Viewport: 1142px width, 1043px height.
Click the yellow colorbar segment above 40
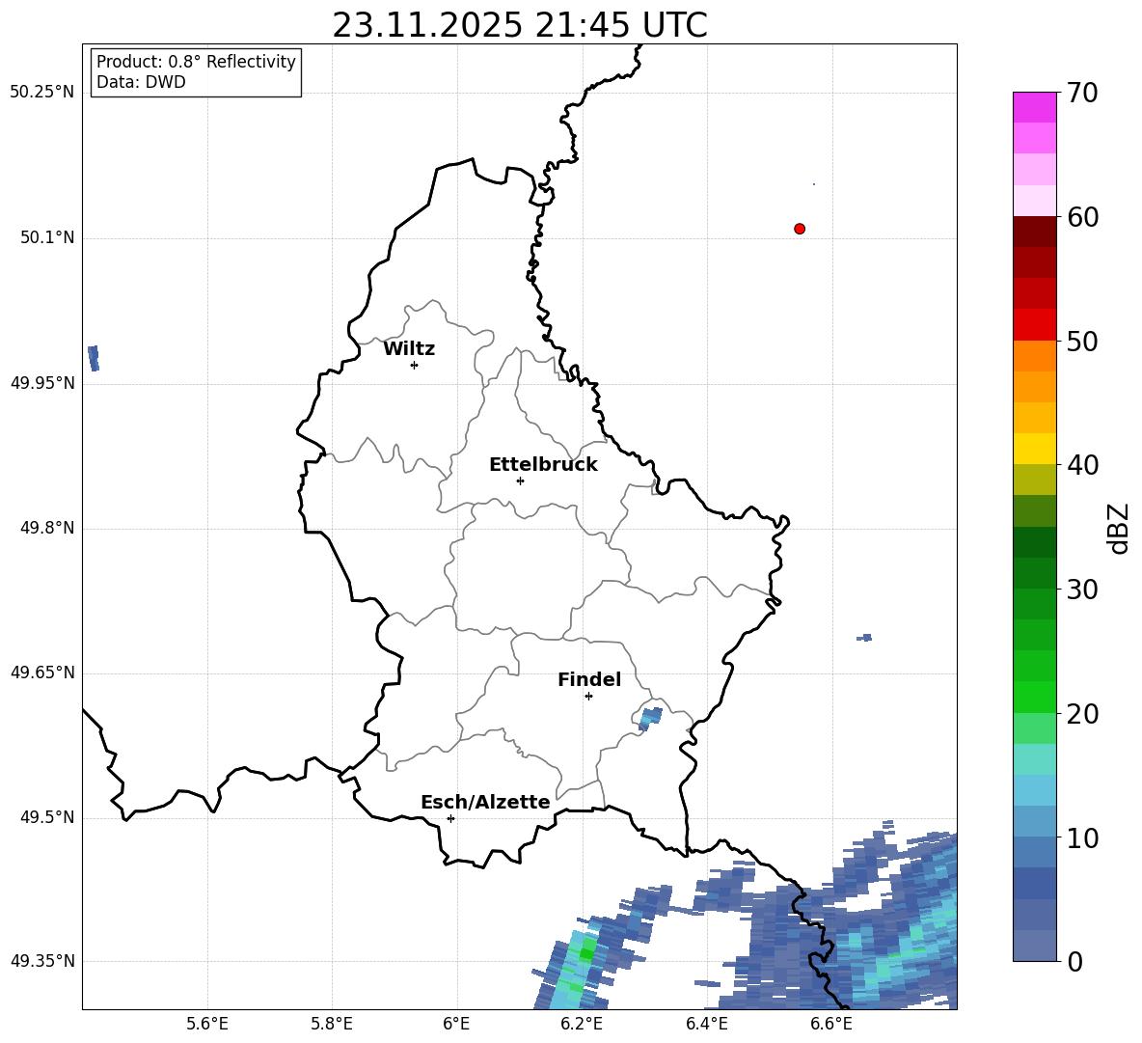[x=1034, y=449]
